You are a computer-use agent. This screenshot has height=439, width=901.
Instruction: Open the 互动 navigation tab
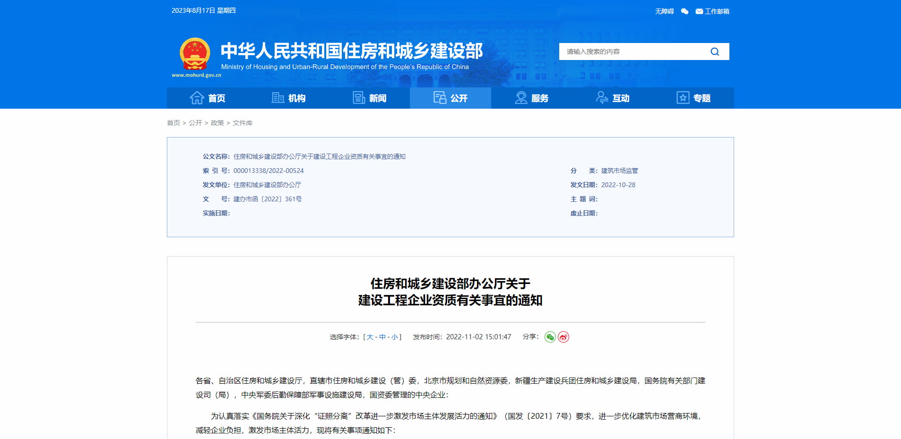click(613, 98)
